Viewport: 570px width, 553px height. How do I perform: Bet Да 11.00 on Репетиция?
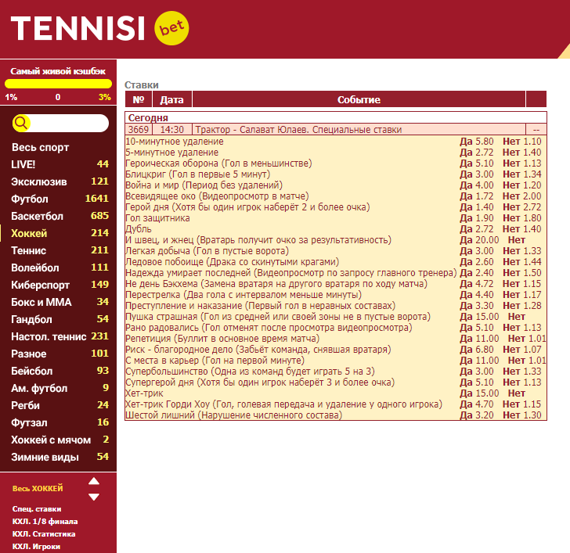[479, 339]
